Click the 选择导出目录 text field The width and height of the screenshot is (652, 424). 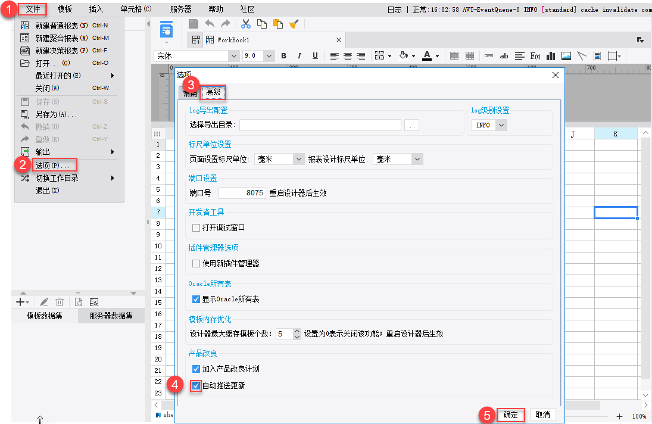click(320, 125)
